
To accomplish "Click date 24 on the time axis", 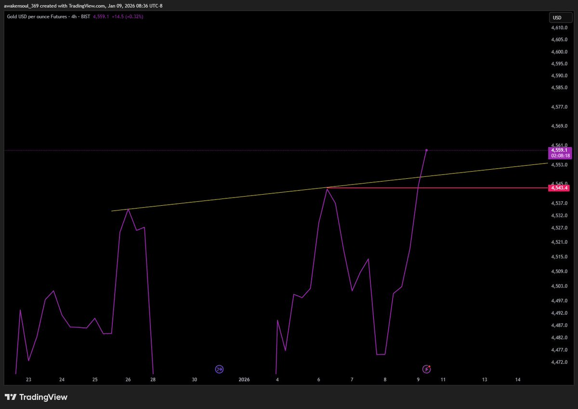I will 62,380.
